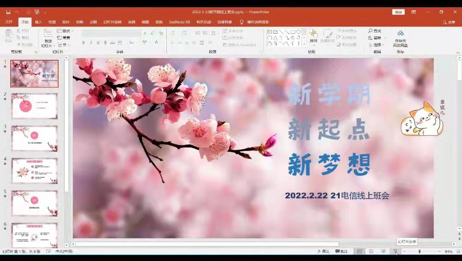Switch to Normal view in status bar
This screenshot has width=462, height=261.
tap(359, 251)
